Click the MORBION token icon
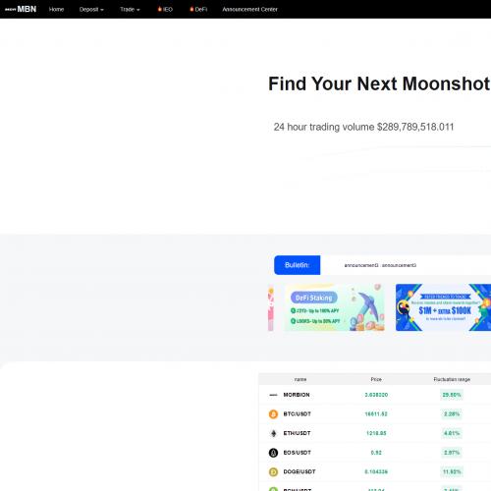This screenshot has height=491, width=491. [x=273, y=395]
